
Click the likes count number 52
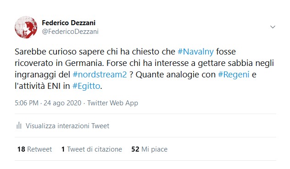click(135, 149)
